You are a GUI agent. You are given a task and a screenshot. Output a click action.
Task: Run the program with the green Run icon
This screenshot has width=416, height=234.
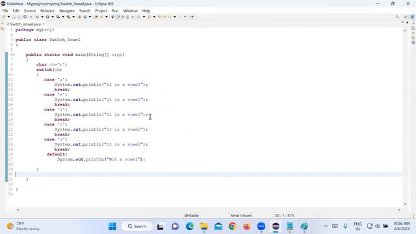point(47,17)
